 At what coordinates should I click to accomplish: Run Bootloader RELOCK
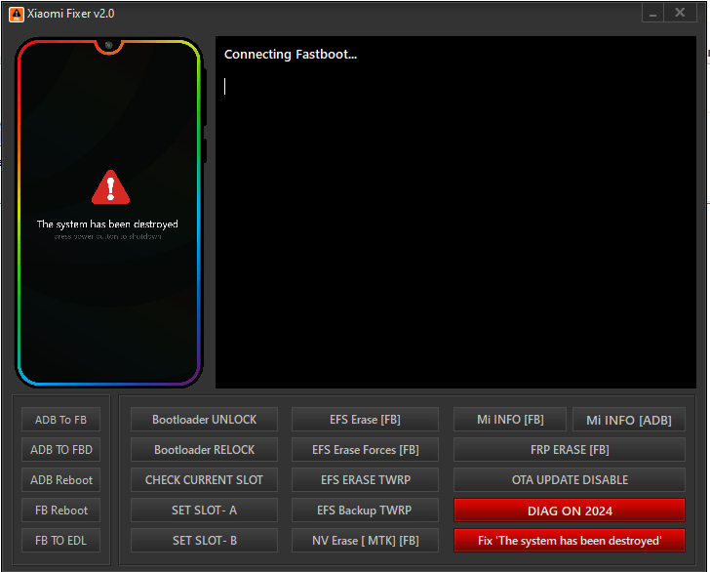click(x=204, y=450)
